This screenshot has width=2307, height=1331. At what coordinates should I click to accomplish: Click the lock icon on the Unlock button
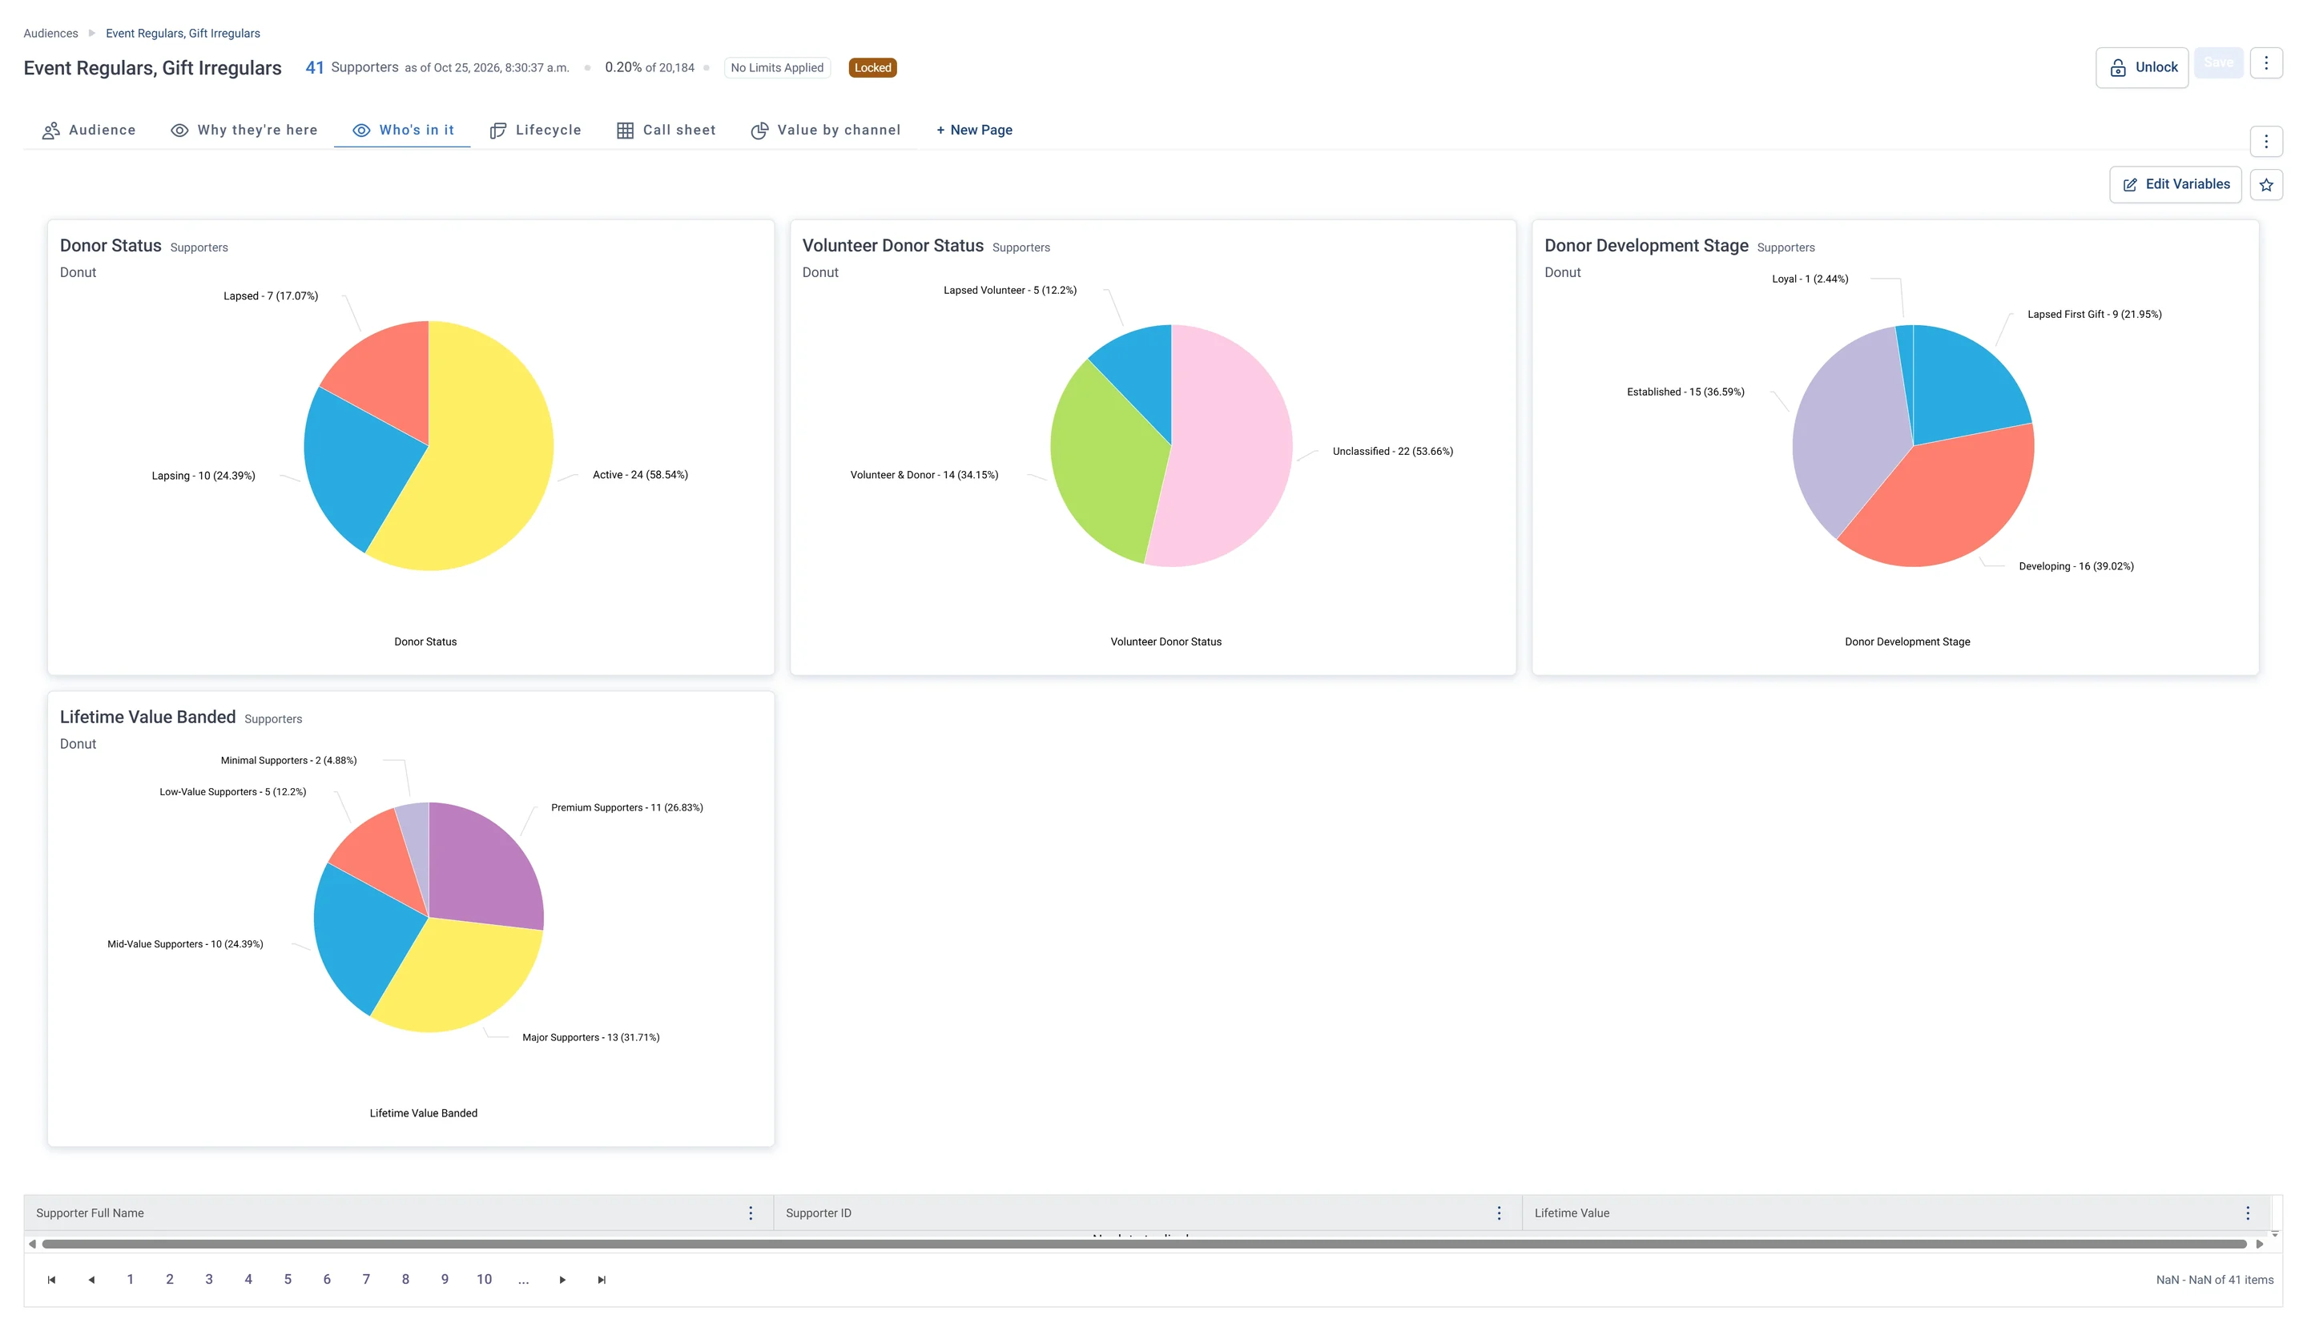pyautogui.click(x=2117, y=69)
